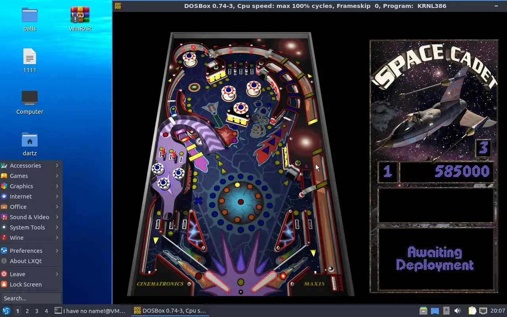Image resolution: width=507 pixels, height=317 pixels.
Task: Click the DOSBox window title text
Action: 315,6
